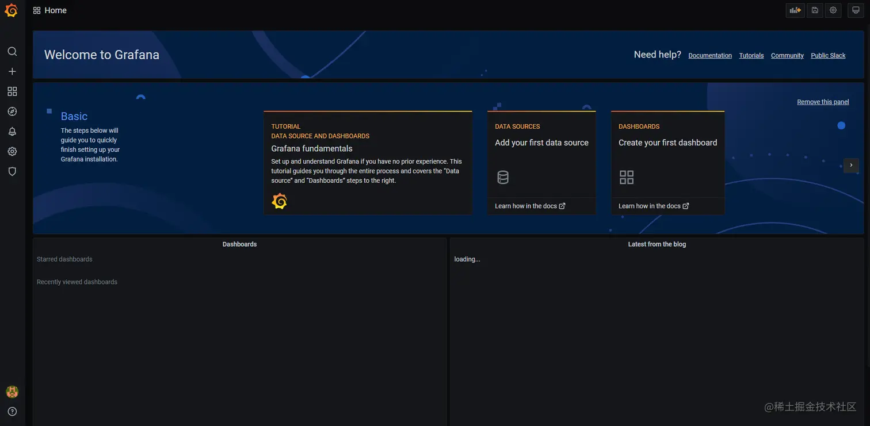This screenshot has width=870, height=426.
Task: Click Create your first dashboard
Action: (x=667, y=143)
